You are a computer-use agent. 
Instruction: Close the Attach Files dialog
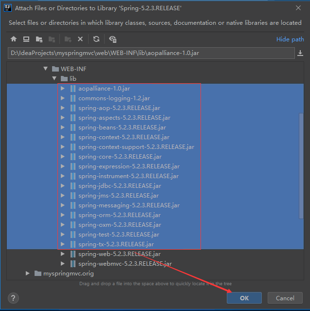point(298,8)
